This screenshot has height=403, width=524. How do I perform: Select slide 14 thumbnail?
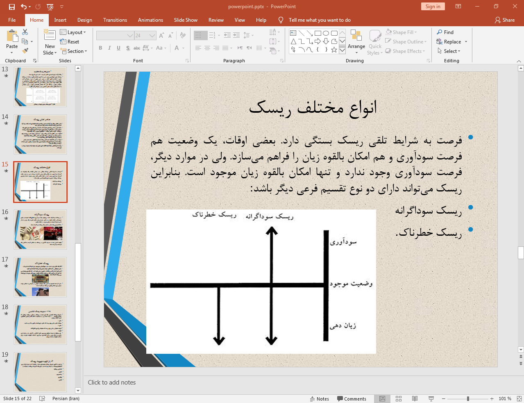click(41, 134)
